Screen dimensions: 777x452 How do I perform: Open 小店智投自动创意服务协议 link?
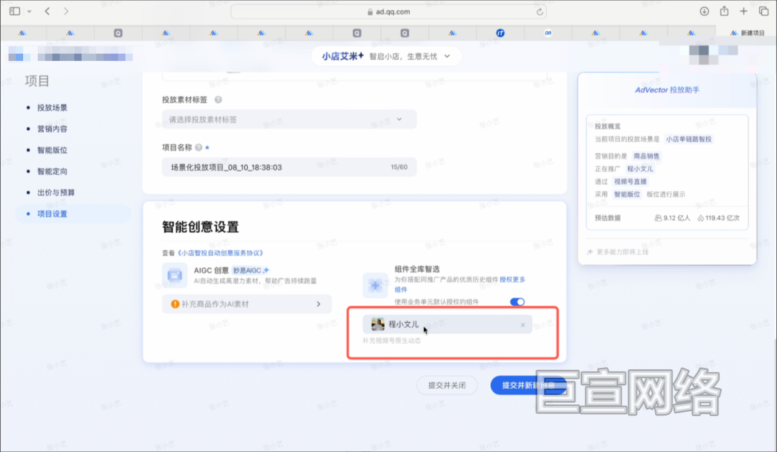221,253
